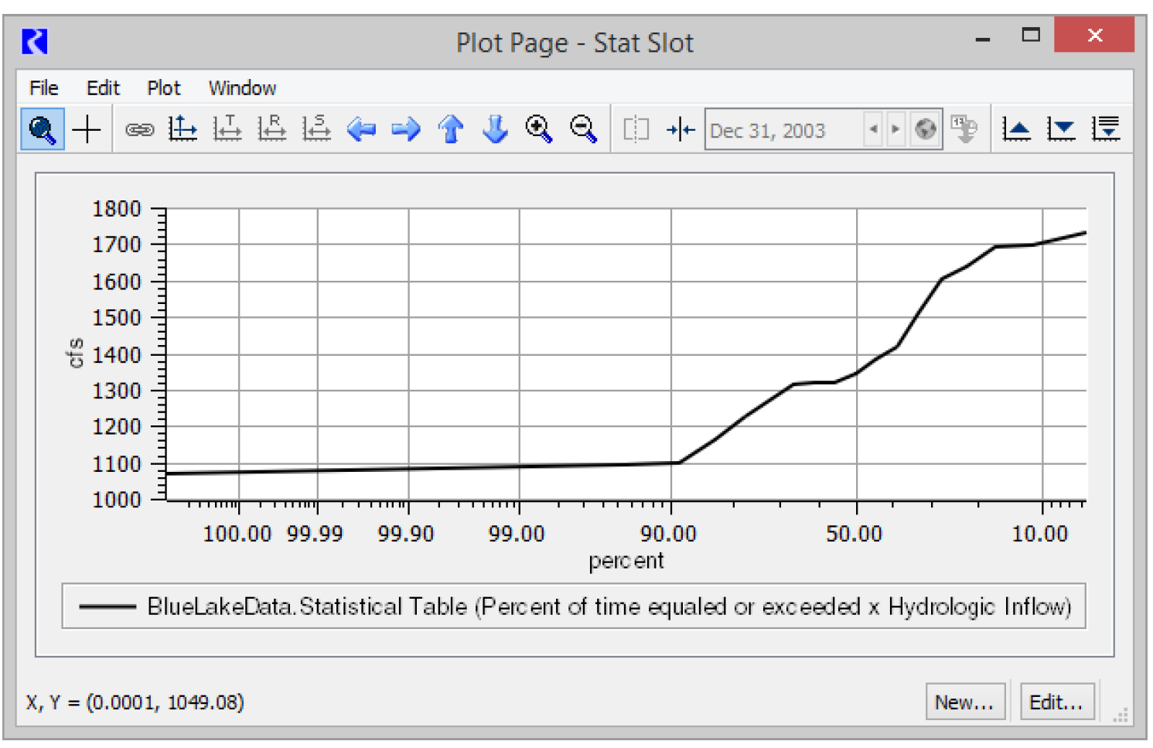This screenshot has width=1153, height=748.
Task: Click the New... button
Action: click(964, 702)
